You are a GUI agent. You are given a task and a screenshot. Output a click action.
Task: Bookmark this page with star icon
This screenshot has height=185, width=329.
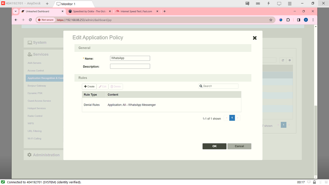(x=271, y=20)
